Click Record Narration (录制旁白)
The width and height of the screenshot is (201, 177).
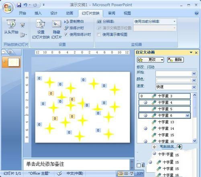point(74,22)
